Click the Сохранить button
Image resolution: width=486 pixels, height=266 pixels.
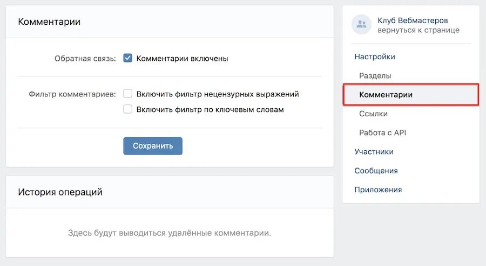(153, 146)
